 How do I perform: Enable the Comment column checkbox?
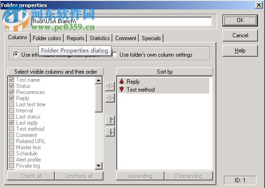click(11, 135)
